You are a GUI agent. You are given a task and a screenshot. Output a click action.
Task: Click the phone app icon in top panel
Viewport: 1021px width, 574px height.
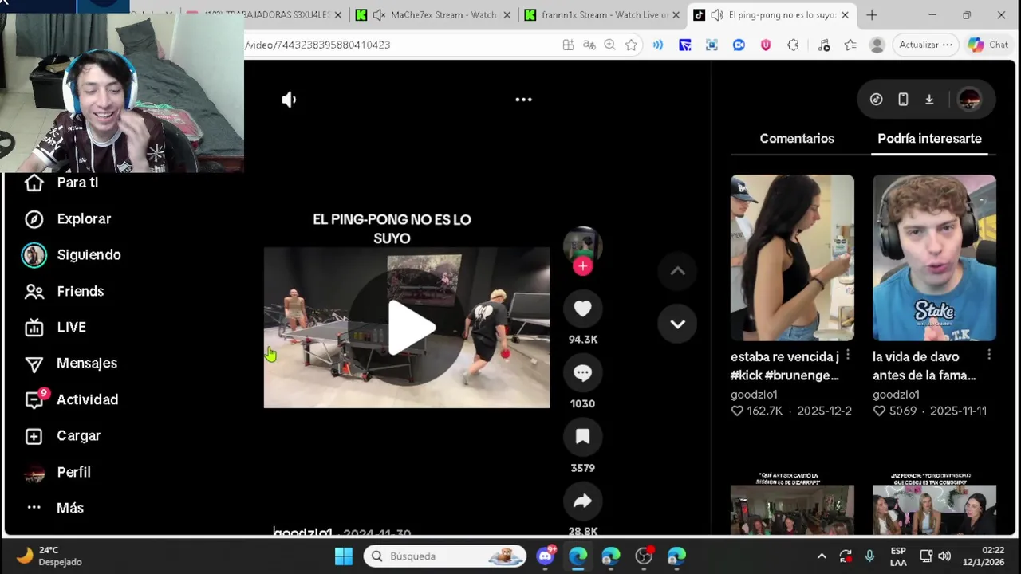click(903, 100)
